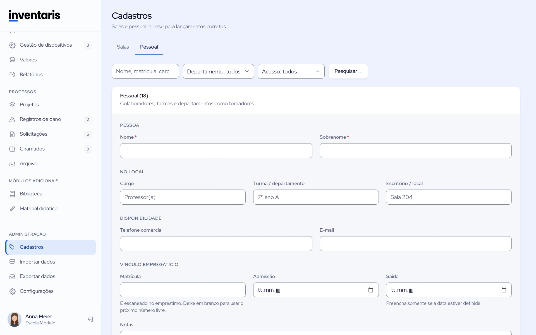Focus the E-mail input field
Screen dimensions: 536x335
tap(415, 244)
